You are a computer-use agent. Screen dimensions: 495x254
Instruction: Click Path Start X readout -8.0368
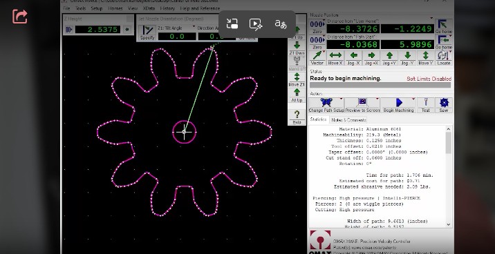click(353, 44)
